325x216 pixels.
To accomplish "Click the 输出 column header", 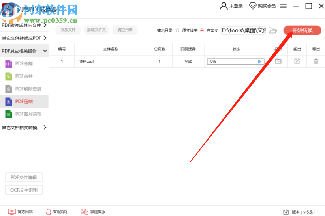I will pyautogui.click(x=297, y=49).
